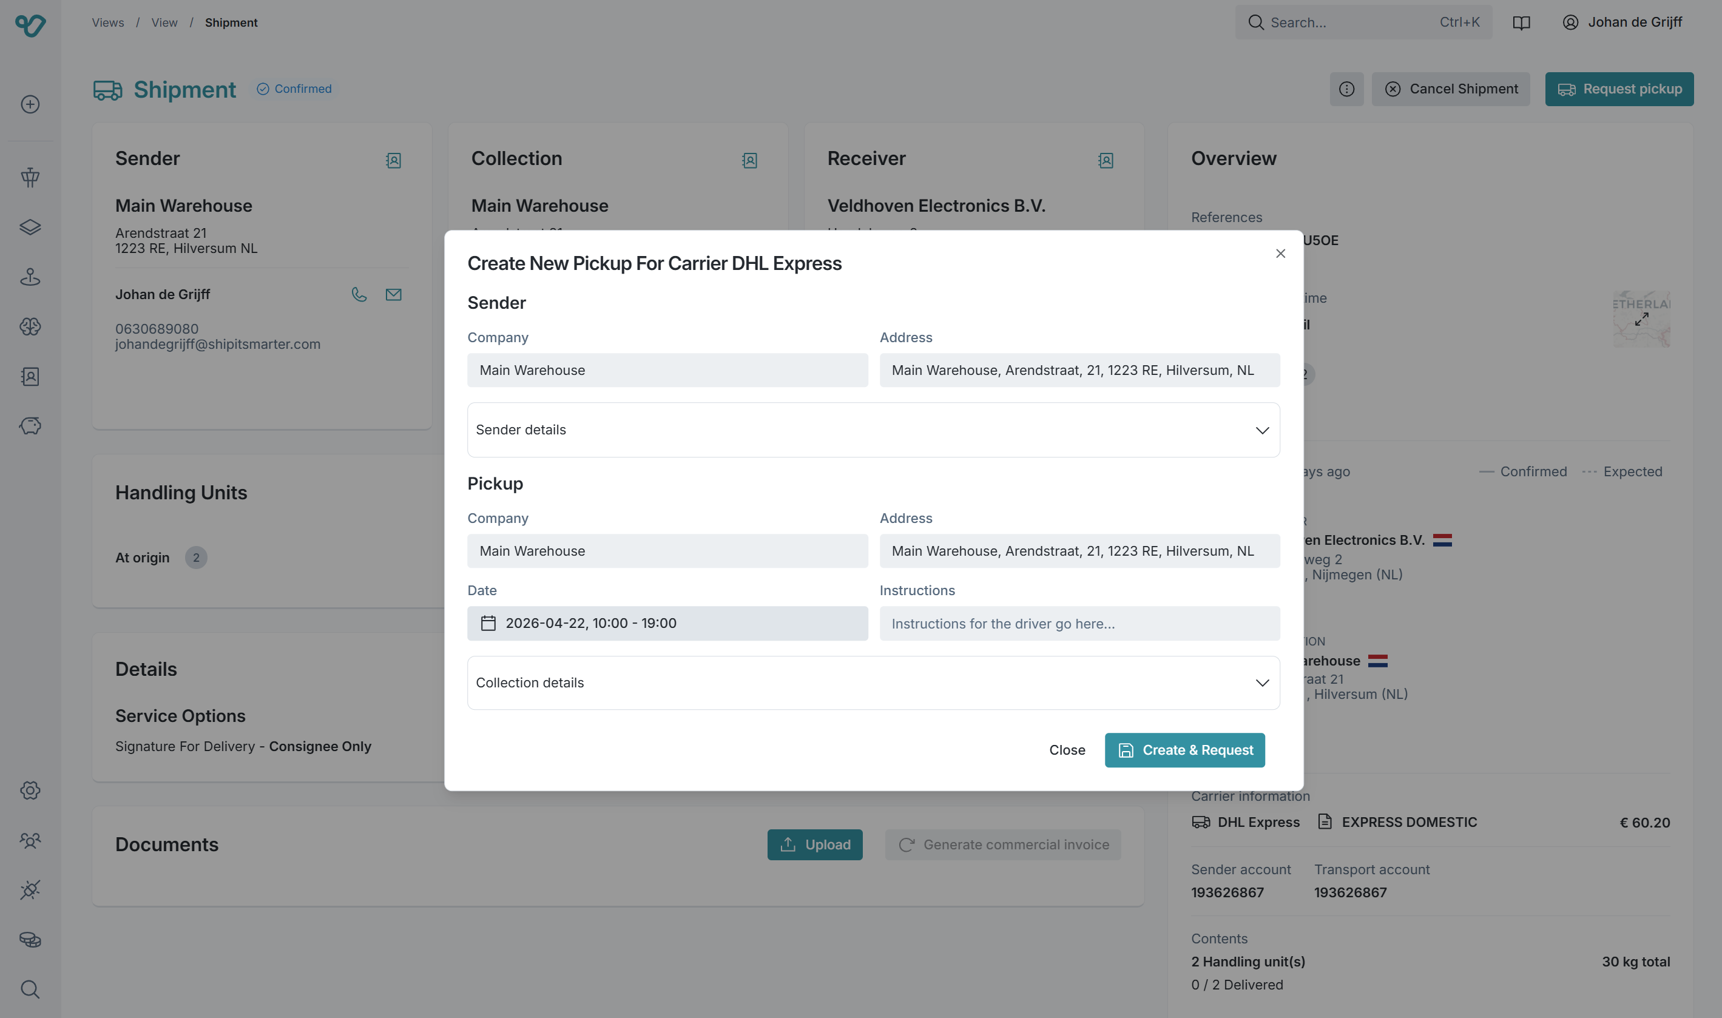Click the plus circle create icon
This screenshot has width=1722, height=1018.
point(30,104)
